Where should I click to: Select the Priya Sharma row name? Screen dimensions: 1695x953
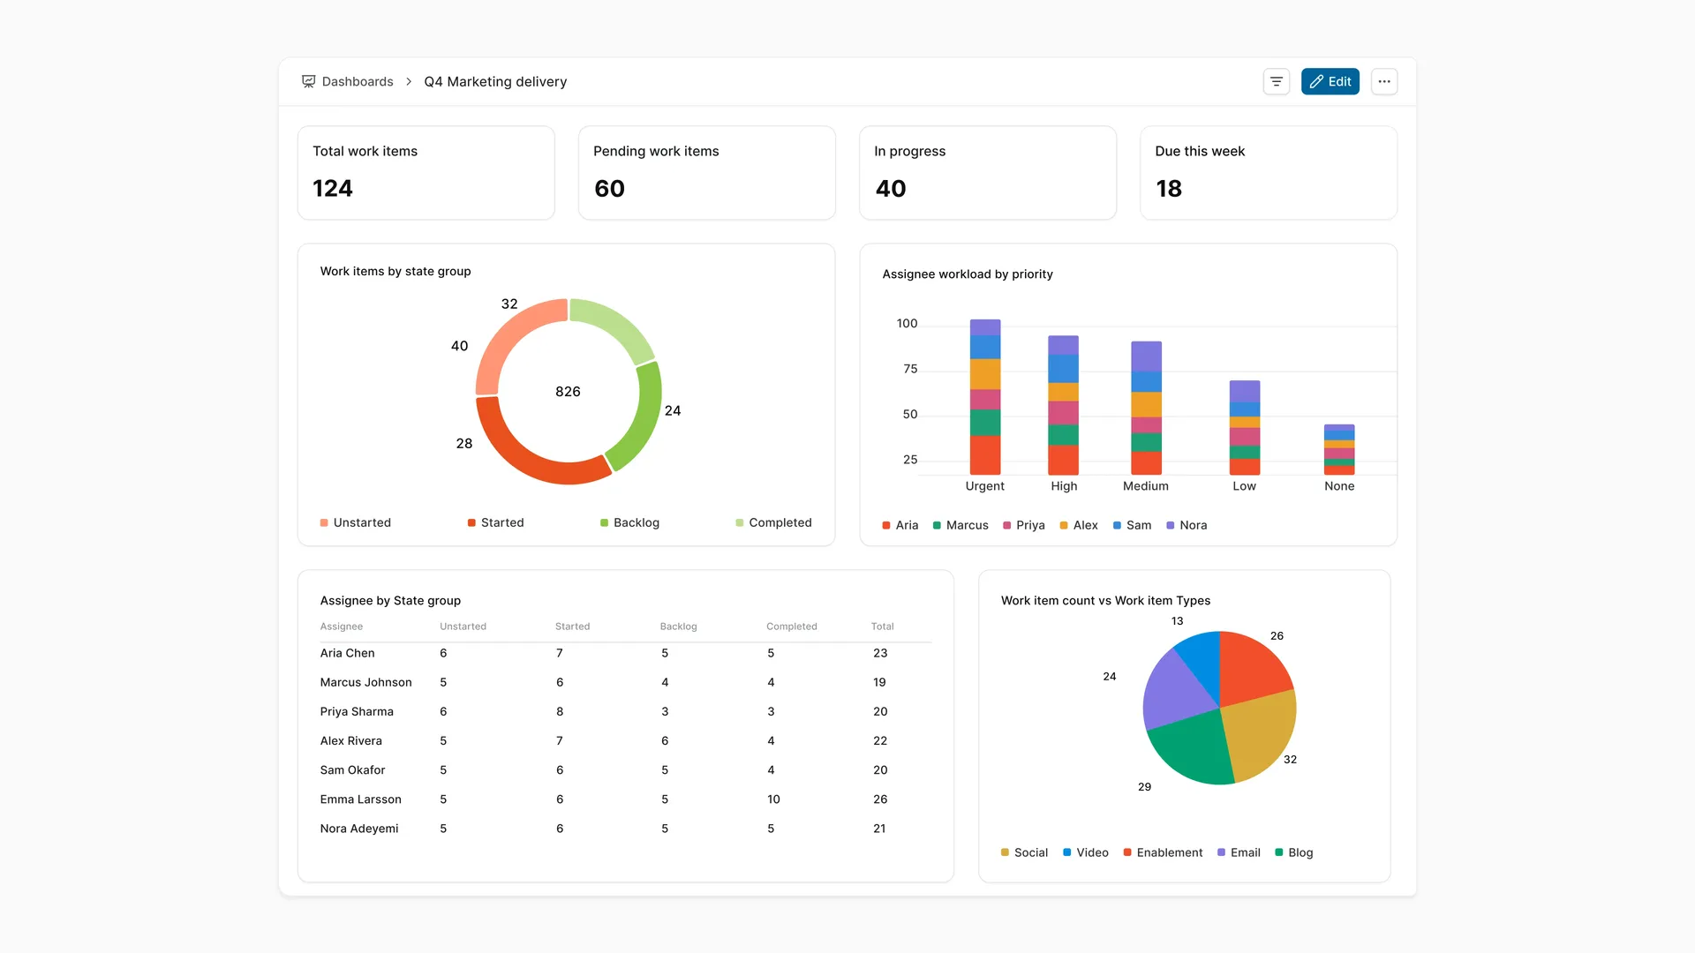click(x=357, y=712)
